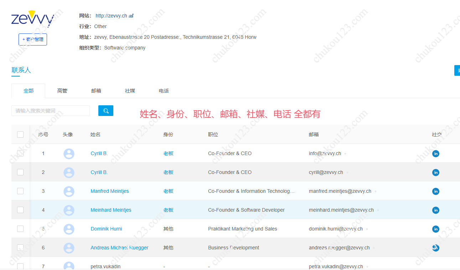This screenshot has width=460, height=270.
Task: Click 老板 tag for Manfred Meintjes
Action: [168, 191]
